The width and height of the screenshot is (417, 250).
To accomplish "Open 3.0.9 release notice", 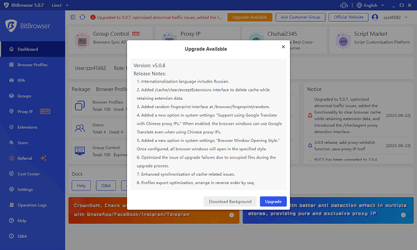I will click(x=345, y=146).
